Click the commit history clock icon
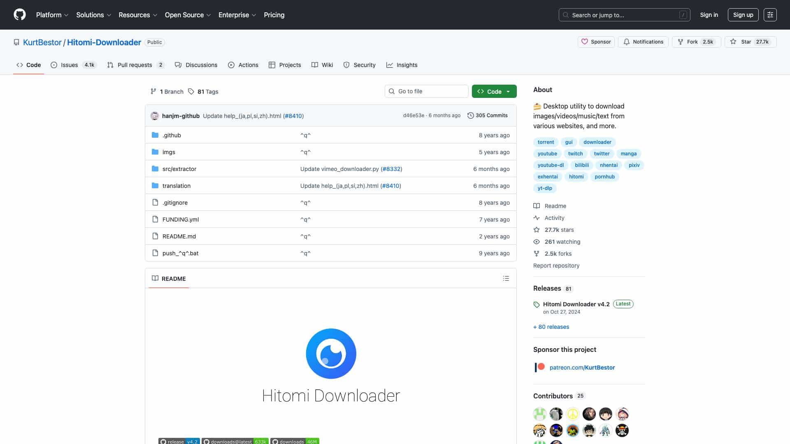Viewport: 790px width, 444px height. [471, 116]
